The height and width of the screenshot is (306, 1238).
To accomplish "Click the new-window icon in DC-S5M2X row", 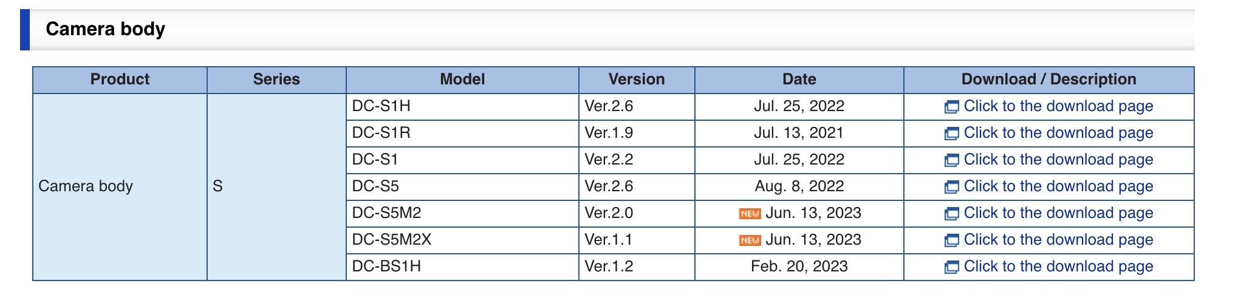I will pos(951,241).
